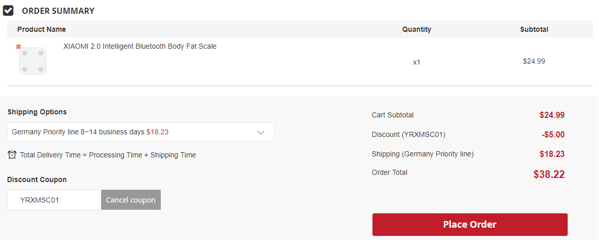
Task: Click the Place Order button
Action: 470,224
